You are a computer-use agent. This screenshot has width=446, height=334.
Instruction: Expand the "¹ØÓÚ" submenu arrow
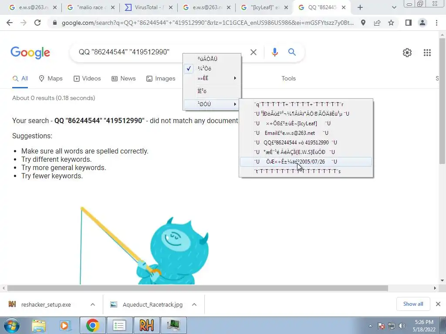click(235, 104)
